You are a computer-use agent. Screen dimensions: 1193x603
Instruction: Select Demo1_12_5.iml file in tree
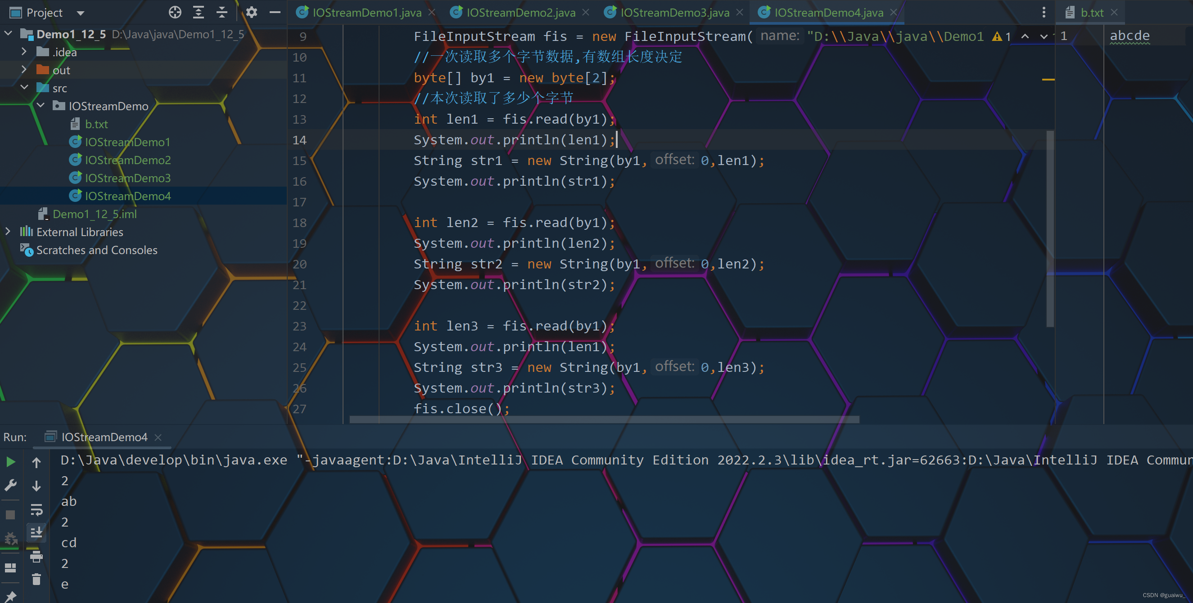(x=95, y=214)
